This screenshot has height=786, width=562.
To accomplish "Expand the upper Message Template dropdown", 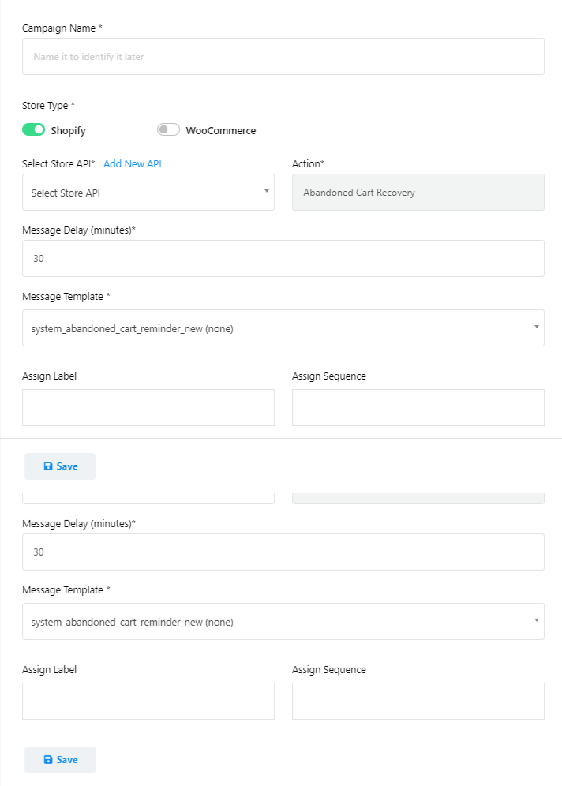I will point(283,328).
